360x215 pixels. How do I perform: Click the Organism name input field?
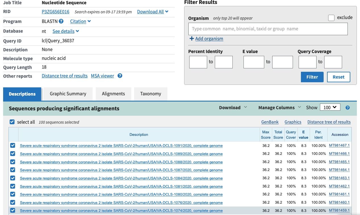point(268,29)
